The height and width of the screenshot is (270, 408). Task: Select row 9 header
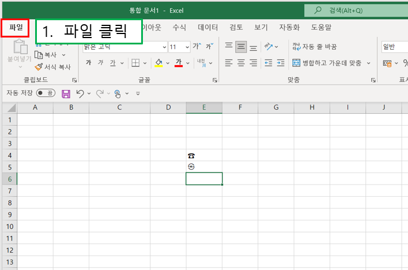(x=10, y=215)
